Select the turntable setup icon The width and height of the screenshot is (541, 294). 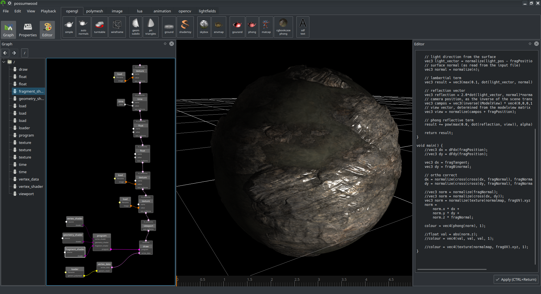click(x=99, y=27)
